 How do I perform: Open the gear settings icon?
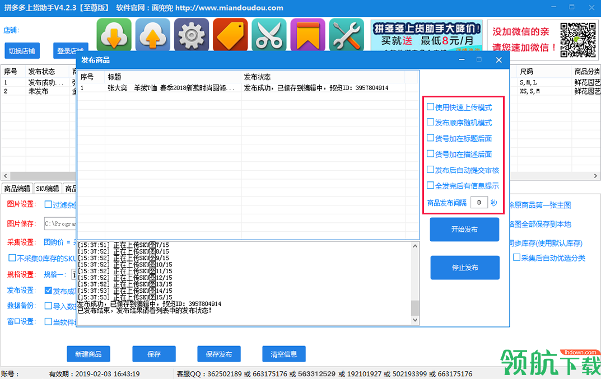coord(191,35)
